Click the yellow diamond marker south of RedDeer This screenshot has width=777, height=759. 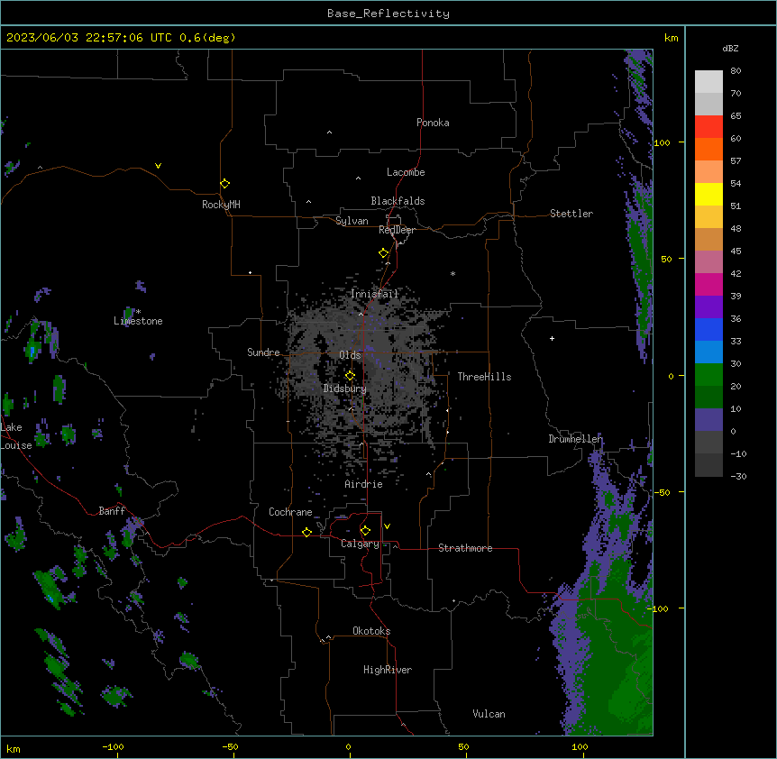(x=384, y=253)
